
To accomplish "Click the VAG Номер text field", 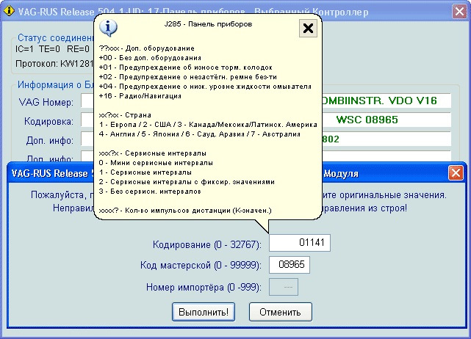I will click(87, 101).
